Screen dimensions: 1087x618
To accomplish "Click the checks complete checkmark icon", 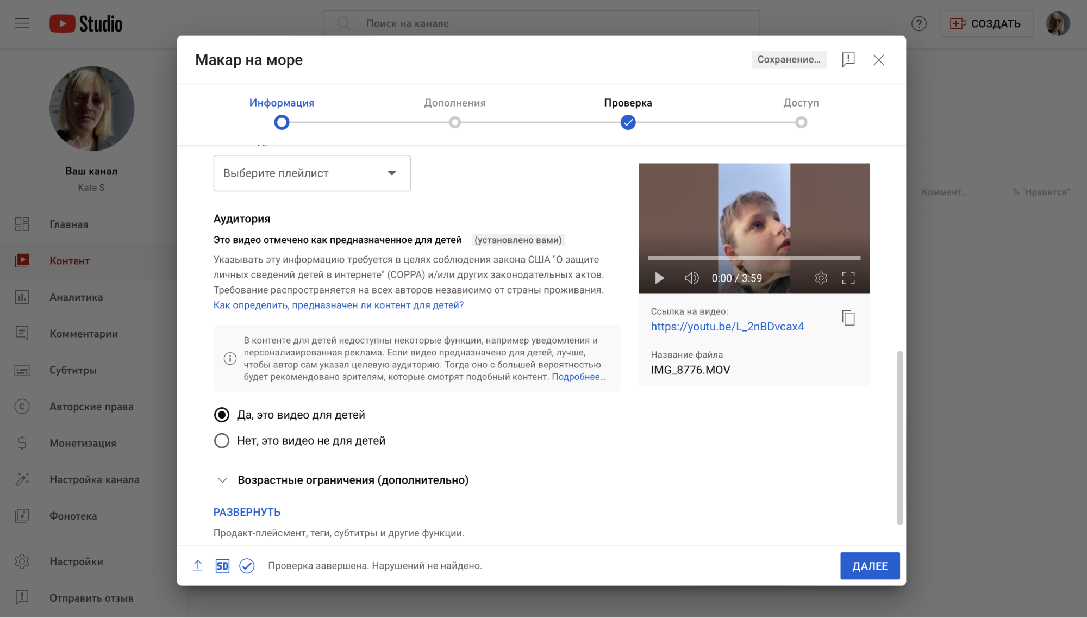I will [x=247, y=566].
